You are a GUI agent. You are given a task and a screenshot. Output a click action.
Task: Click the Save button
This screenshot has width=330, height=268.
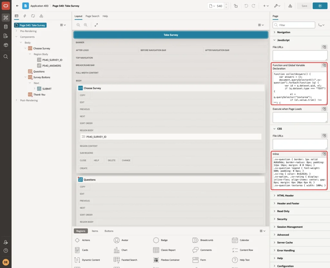[x=304, y=6]
